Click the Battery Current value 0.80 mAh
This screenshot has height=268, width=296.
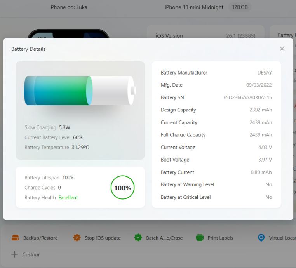261,172
